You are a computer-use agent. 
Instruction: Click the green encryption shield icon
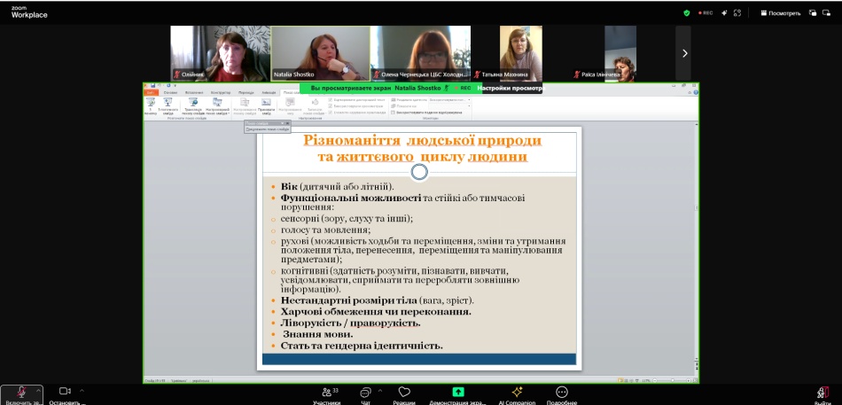[x=686, y=13]
